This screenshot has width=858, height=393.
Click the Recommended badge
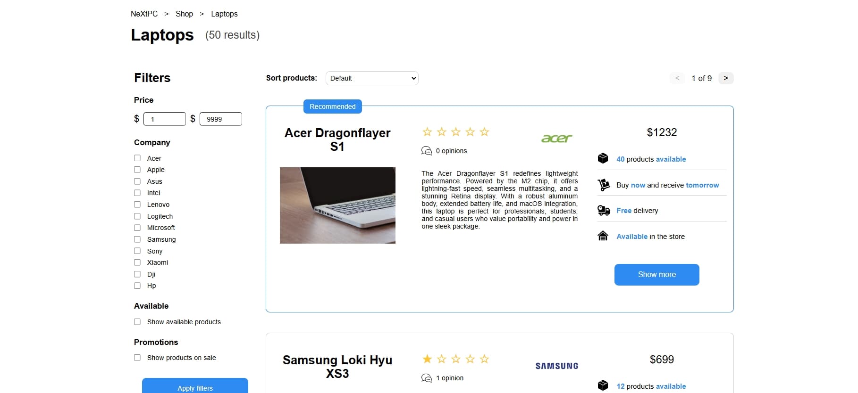333,106
